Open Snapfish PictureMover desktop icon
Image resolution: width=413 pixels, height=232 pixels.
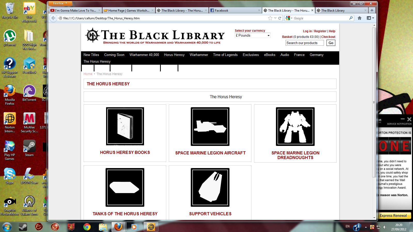[x=10, y=205]
